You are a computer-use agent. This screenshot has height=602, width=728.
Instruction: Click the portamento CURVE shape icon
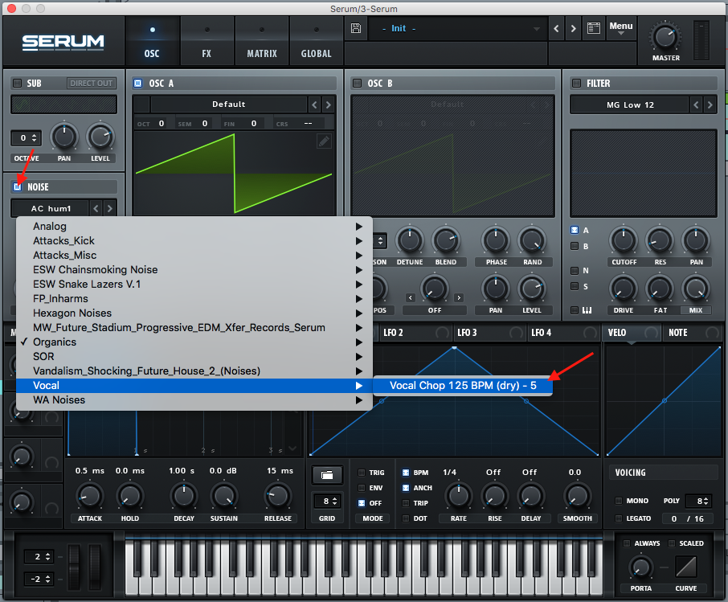(686, 567)
